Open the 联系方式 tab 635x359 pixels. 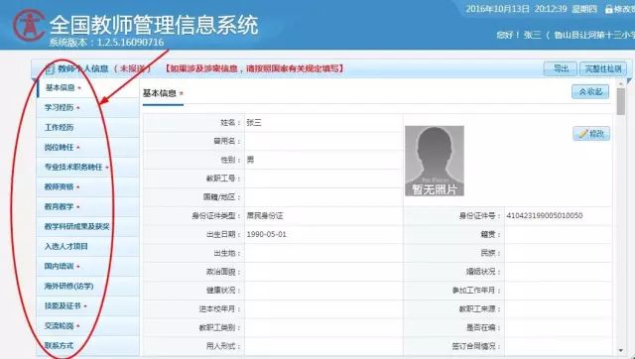pos(88,345)
